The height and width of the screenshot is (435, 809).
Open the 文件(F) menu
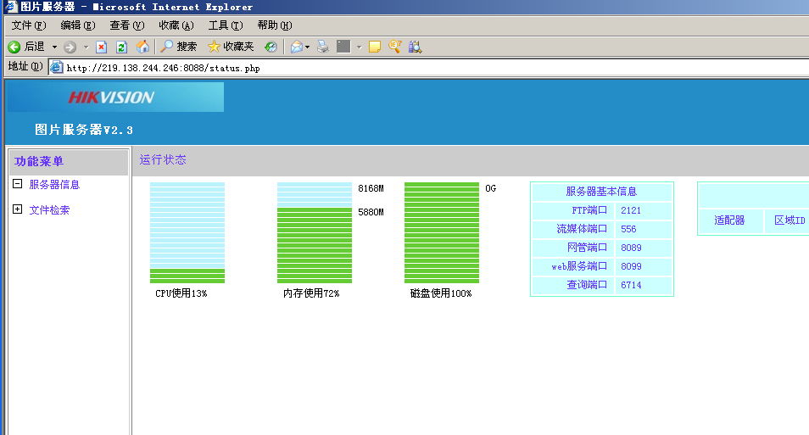tap(29, 25)
